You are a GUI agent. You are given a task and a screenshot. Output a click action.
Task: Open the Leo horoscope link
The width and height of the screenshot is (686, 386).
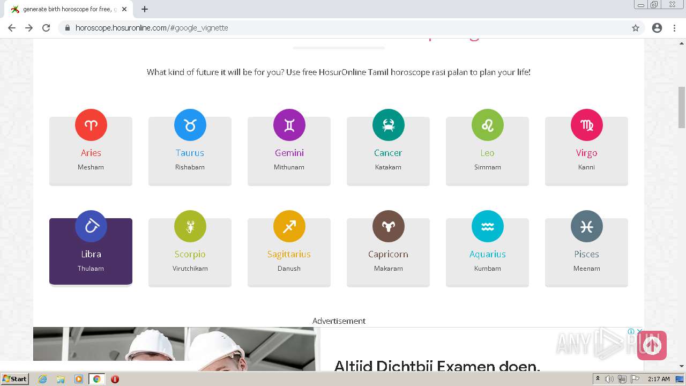[x=487, y=153]
